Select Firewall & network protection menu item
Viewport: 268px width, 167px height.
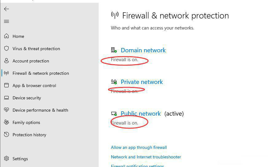[41, 73]
